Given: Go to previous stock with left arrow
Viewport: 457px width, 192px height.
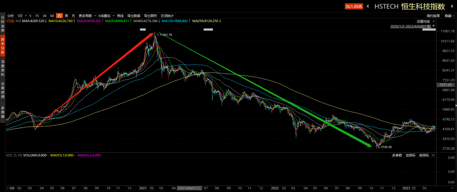Looking at the screenshot, I should [x=368, y=6].
